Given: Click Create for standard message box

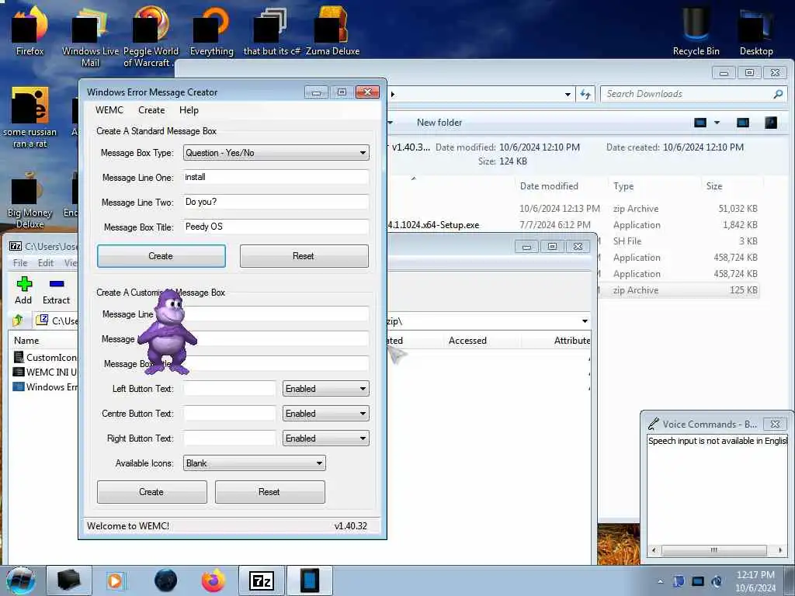Looking at the screenshot, I should [x=161, y=256].
